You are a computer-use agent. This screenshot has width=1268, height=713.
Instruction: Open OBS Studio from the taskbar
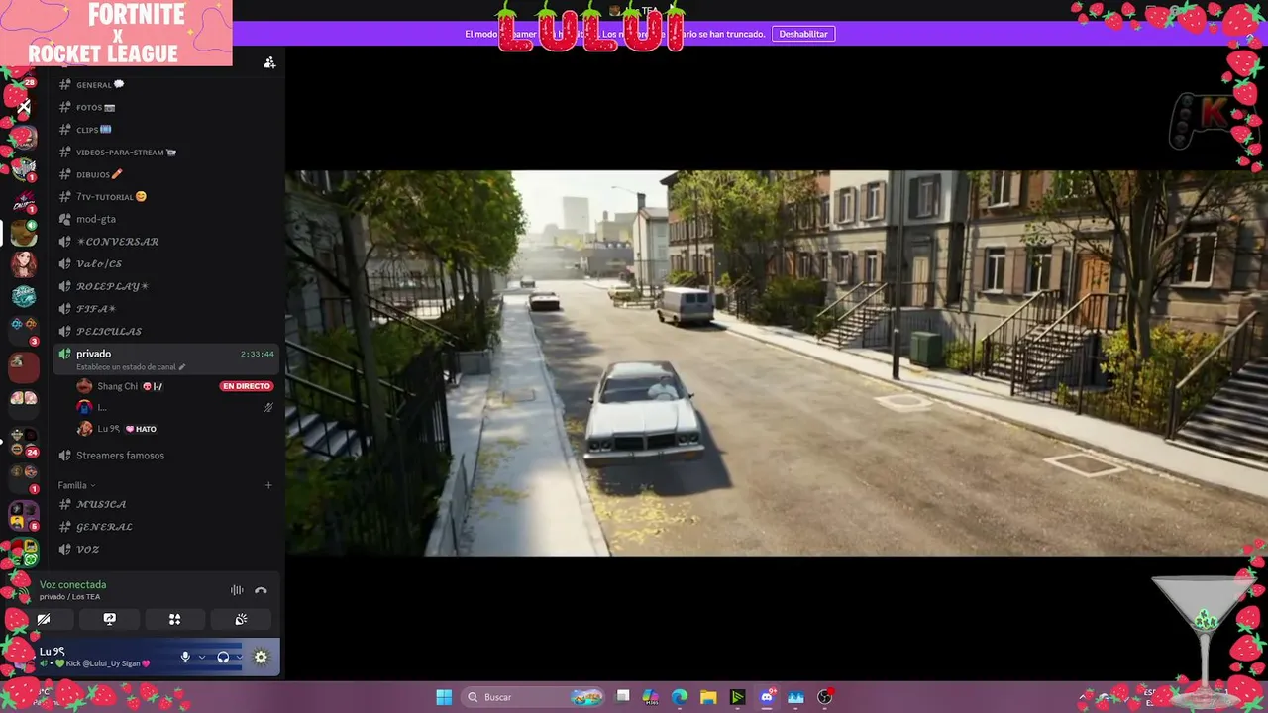click(824, 697)
